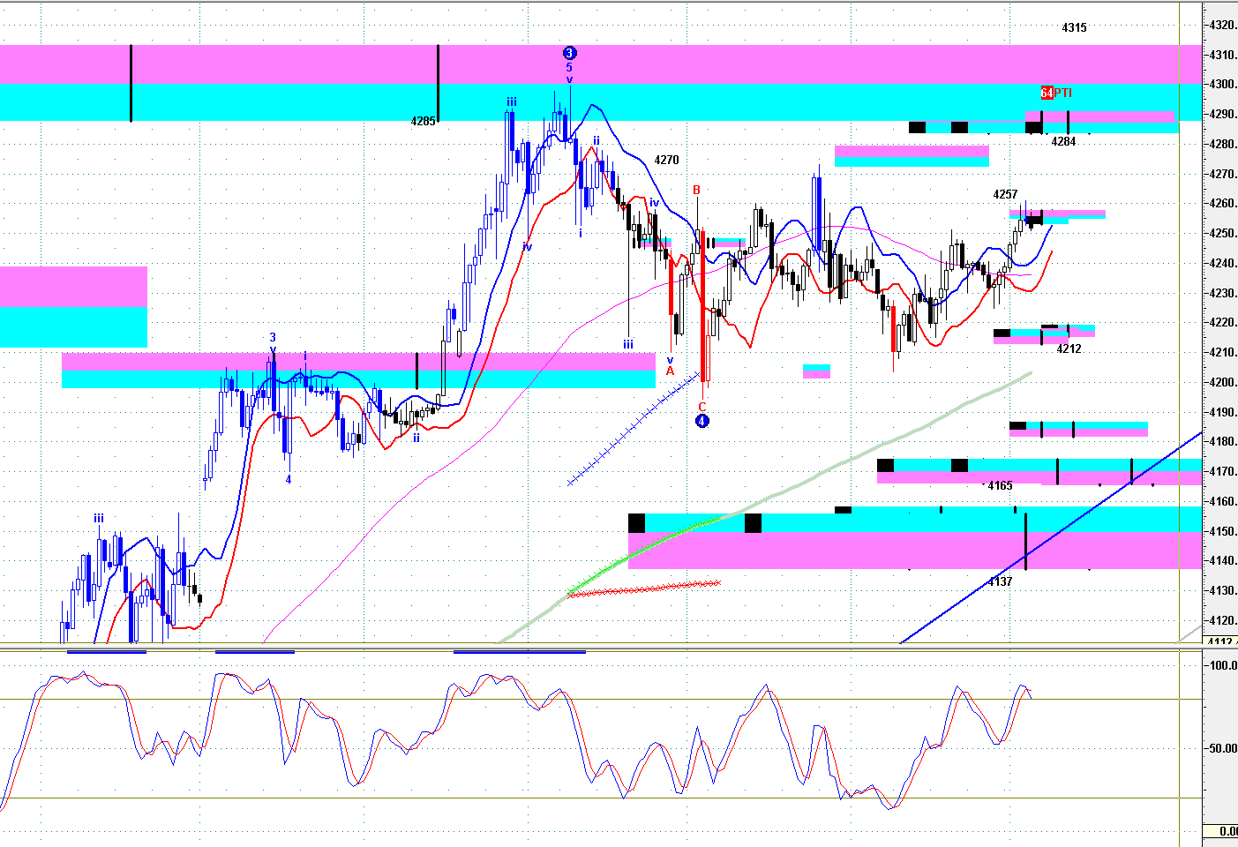Click 4320 on the price axis
This screenshot has height=847, width=1238.
pos(1222,25)
